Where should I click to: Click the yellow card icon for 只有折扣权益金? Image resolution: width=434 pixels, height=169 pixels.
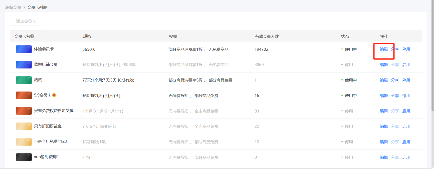[24, 126]
